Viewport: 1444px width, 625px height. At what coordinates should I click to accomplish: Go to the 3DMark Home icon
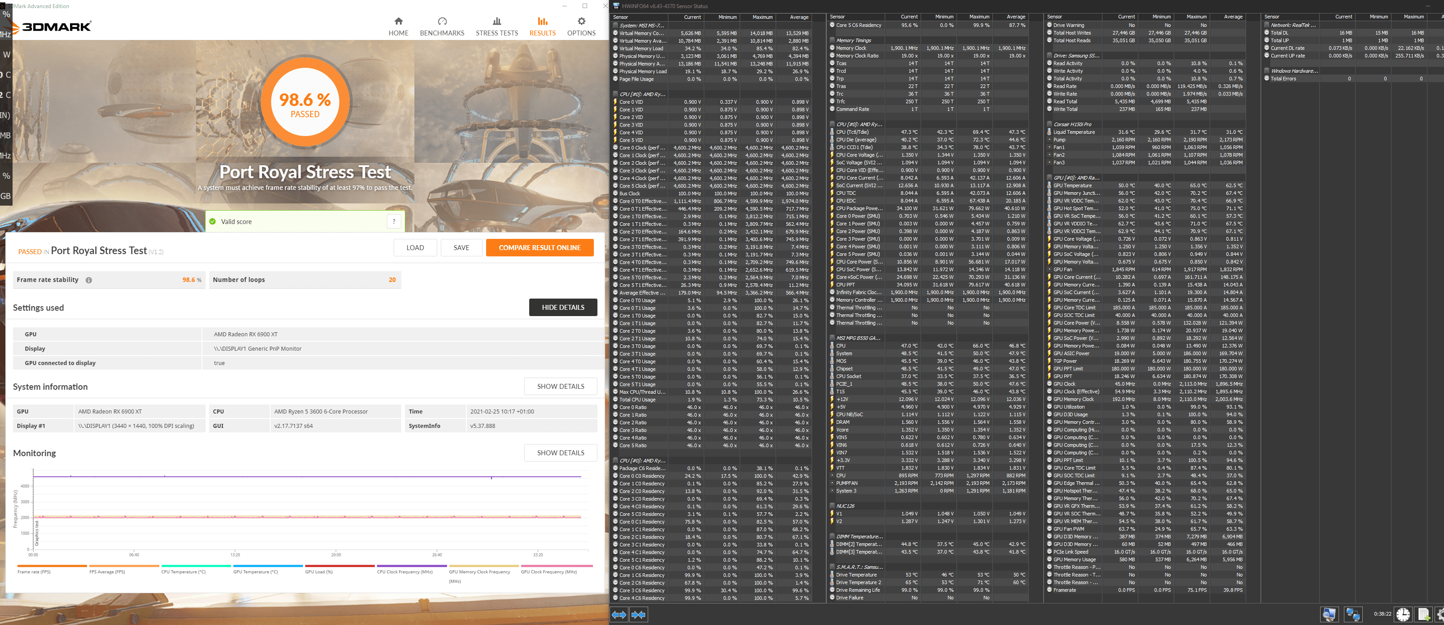398,21
